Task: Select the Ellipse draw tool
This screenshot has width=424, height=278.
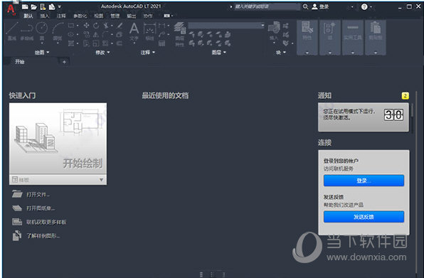Action: tap(71, 34)
